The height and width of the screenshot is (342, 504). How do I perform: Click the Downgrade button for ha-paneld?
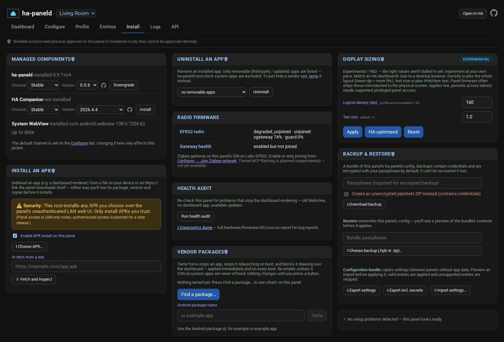click(124, 85)
